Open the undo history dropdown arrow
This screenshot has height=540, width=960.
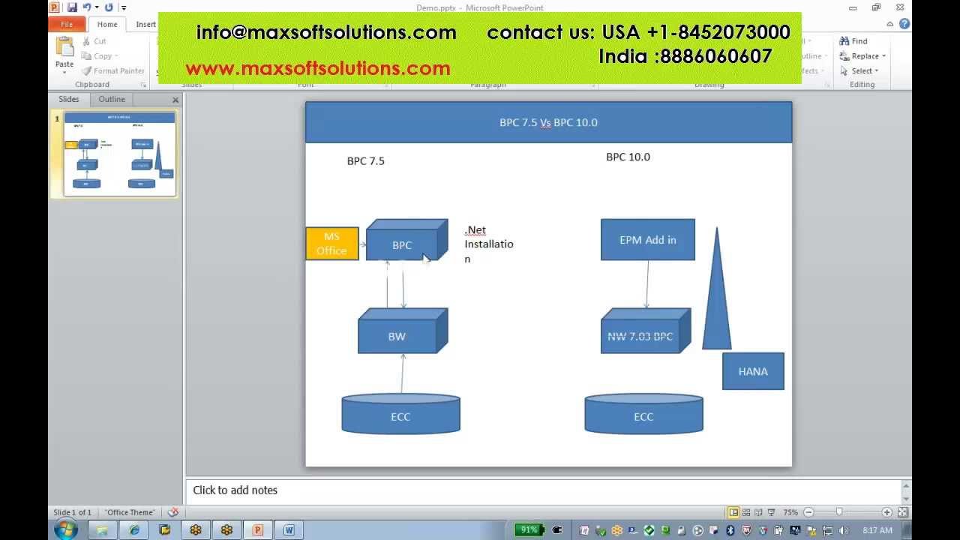(96, 7)
